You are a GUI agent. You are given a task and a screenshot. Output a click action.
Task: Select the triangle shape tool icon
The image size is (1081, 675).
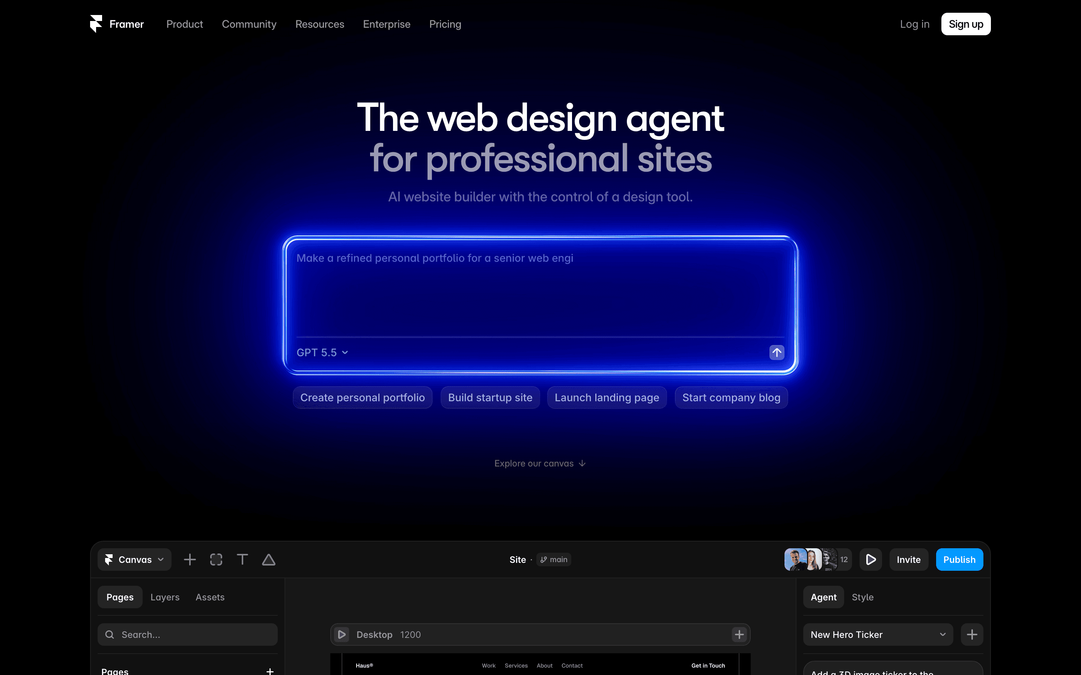268,559
